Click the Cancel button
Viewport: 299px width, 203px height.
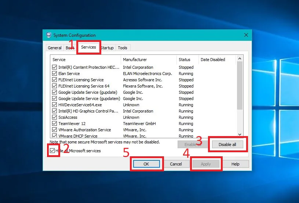point(176,164)
